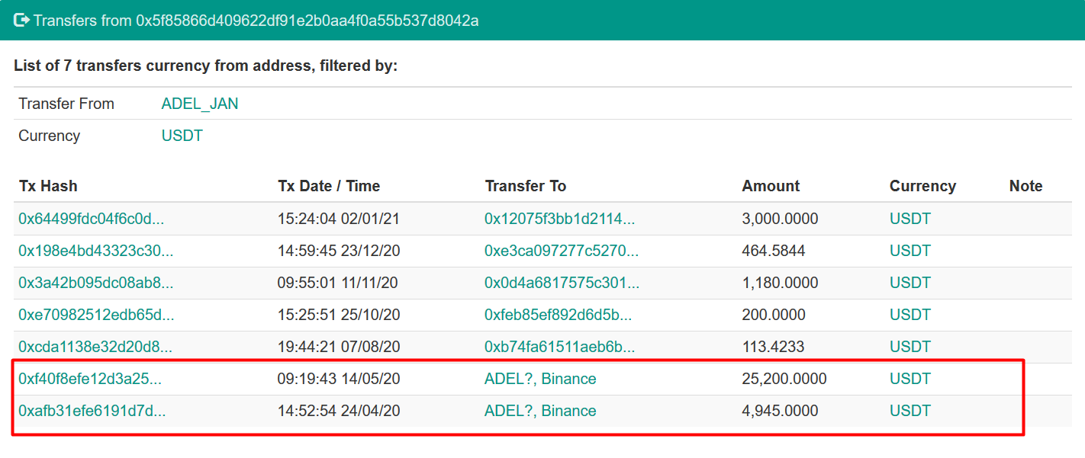
Task: Click the 113.4233 amount cell
Action: (x=773, y=347)
